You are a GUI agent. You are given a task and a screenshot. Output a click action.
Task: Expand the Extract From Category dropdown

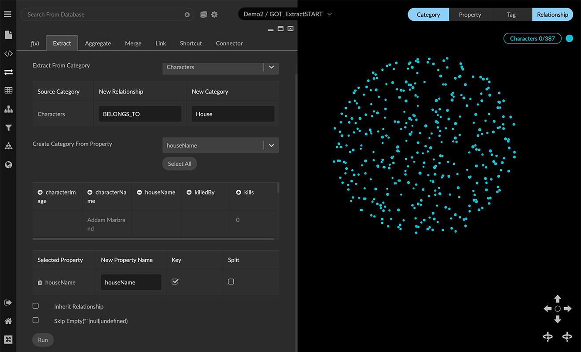(271, 67)
